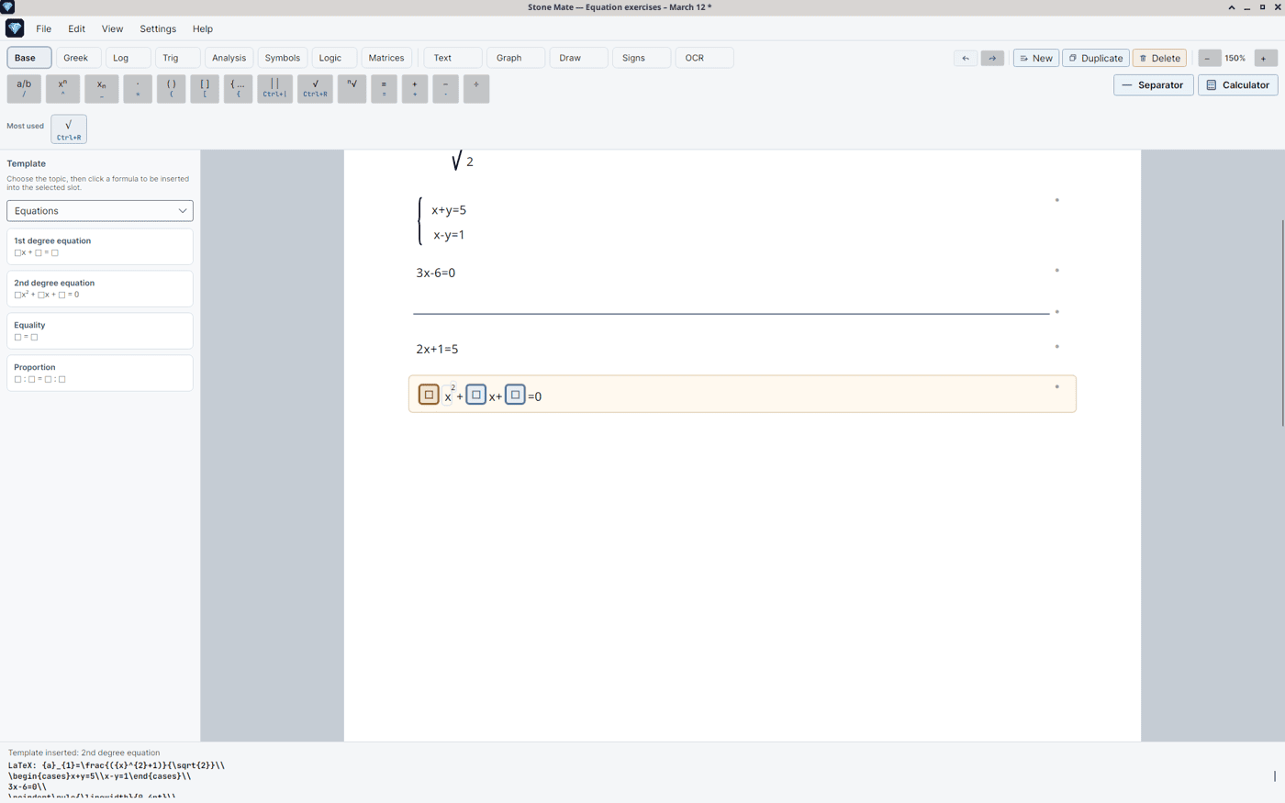Decrease zoom with the minus button
Viewport: 1285px width, 803px height.
tap(1208, 58)
